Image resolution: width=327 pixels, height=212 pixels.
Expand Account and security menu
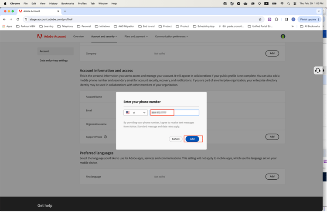(104, 37)
